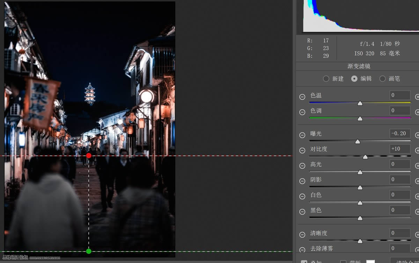Image resolution: width=419 pixels, height=263 pixels.
Task: Select the red gradient pin on photo
Action: click(x=88, y=156)
